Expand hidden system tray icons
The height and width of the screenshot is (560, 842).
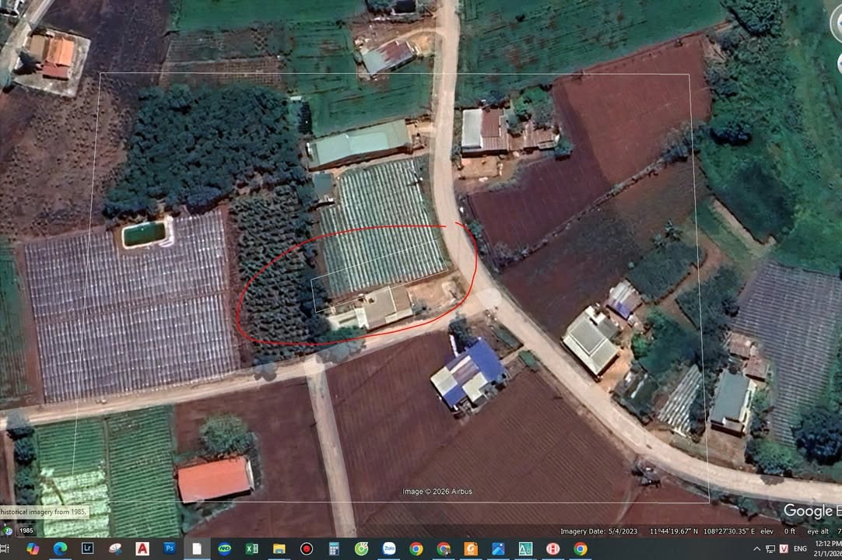coord(756,548)
